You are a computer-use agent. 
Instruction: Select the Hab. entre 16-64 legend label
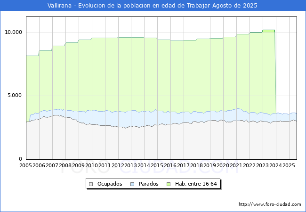pos(196,184)
